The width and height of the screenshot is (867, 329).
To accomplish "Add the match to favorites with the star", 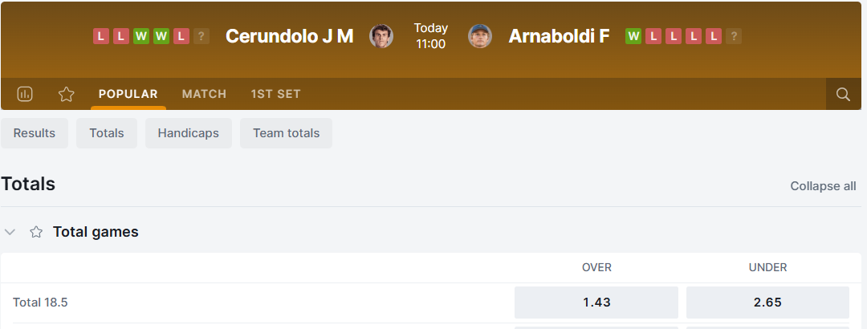I will pos(66,94).
